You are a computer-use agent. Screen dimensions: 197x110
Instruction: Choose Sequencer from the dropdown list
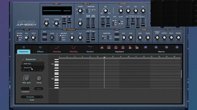click(33, 68)
